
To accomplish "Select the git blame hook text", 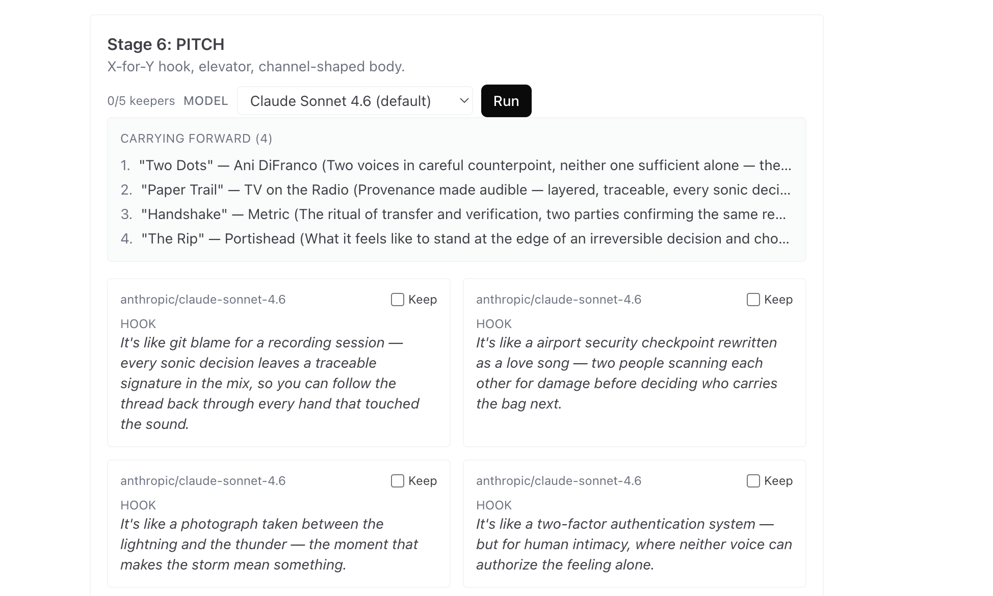I will coord(270,383).
